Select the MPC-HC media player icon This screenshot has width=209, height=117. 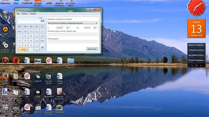38,108
